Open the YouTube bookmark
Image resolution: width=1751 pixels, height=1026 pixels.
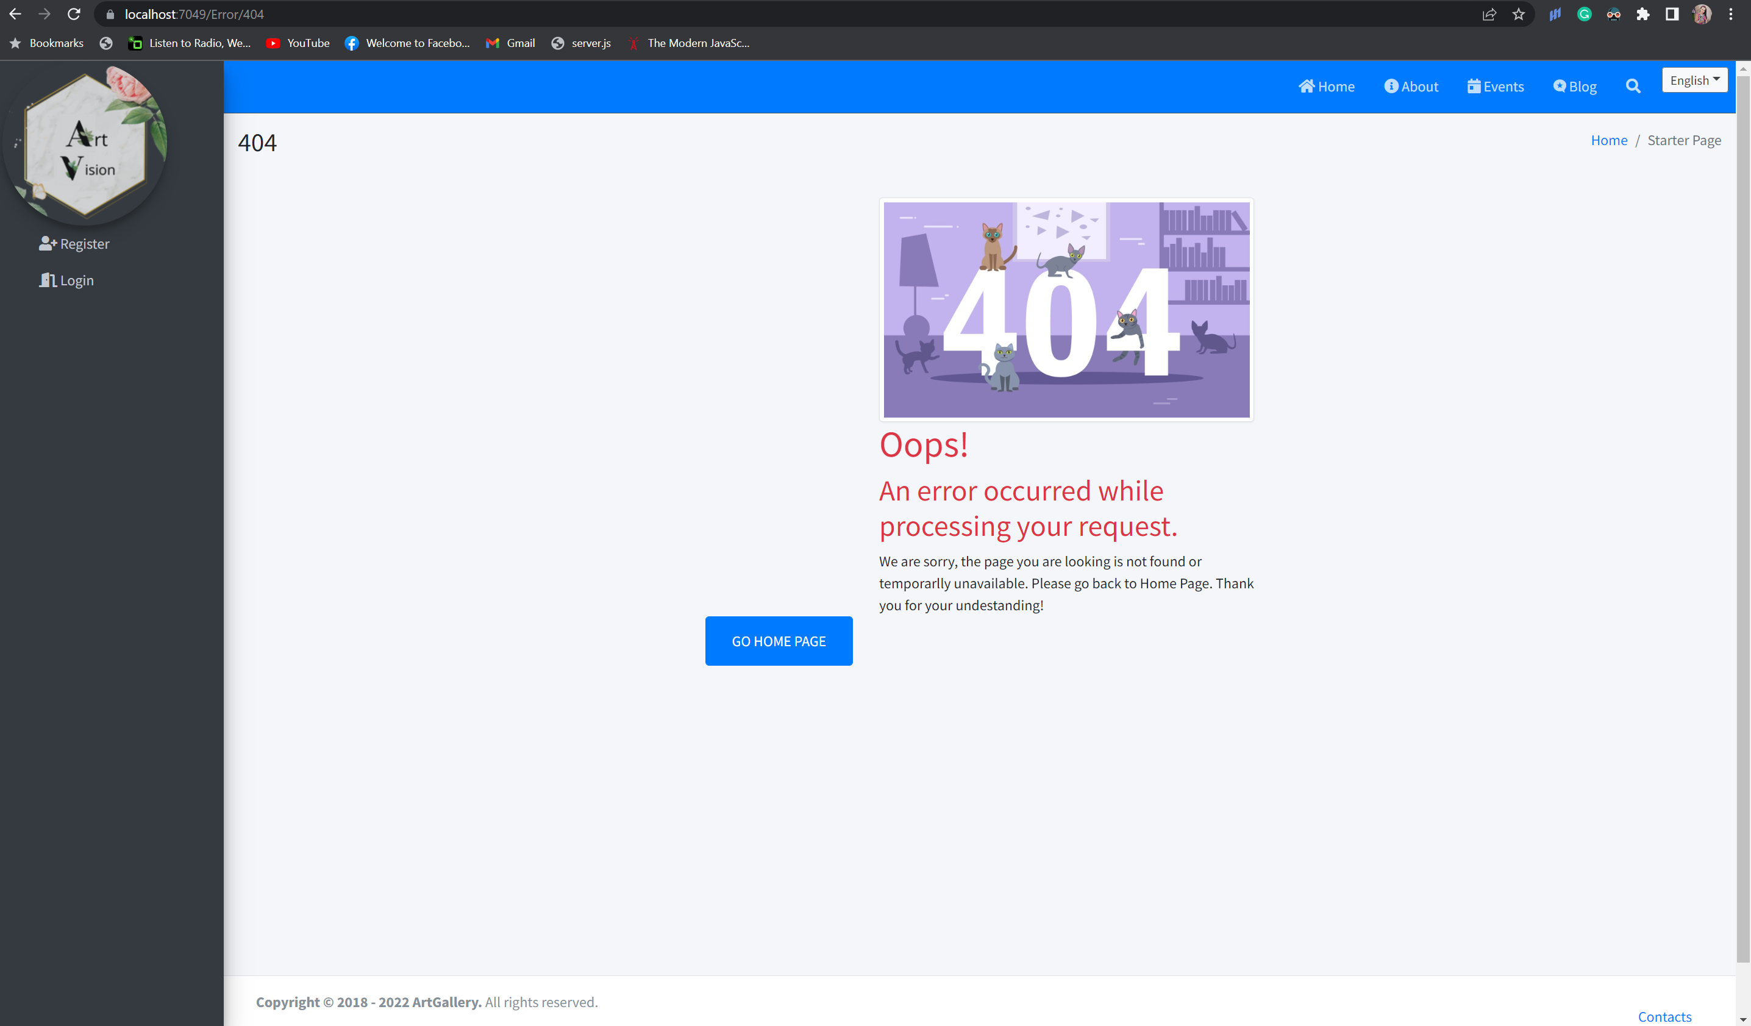[x=298, y=43]
